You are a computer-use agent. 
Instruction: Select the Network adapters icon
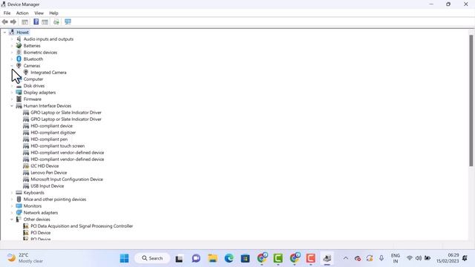click(x=19, y=213)
